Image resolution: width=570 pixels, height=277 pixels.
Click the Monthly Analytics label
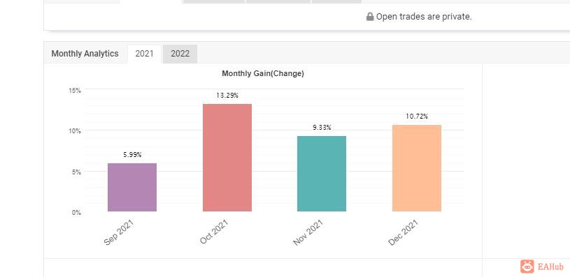pos(85,54)
